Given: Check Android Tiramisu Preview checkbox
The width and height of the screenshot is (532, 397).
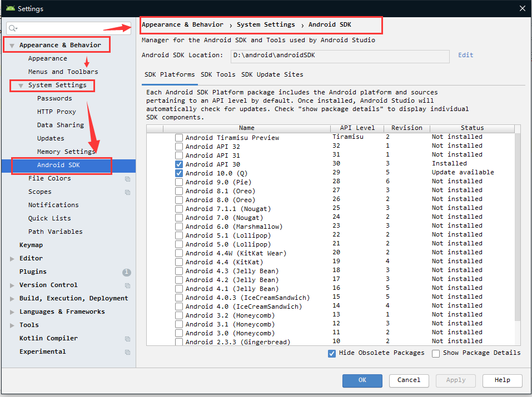Looking at the screenshot, I should tap(179, 138).
